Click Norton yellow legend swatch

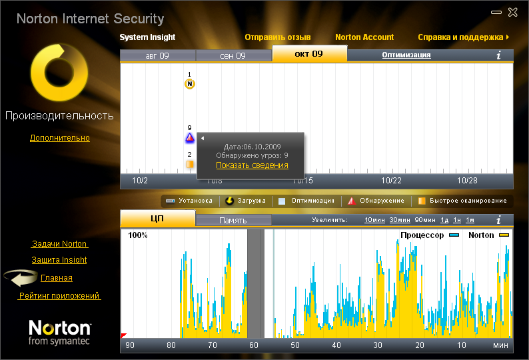[x=504, y=235]
